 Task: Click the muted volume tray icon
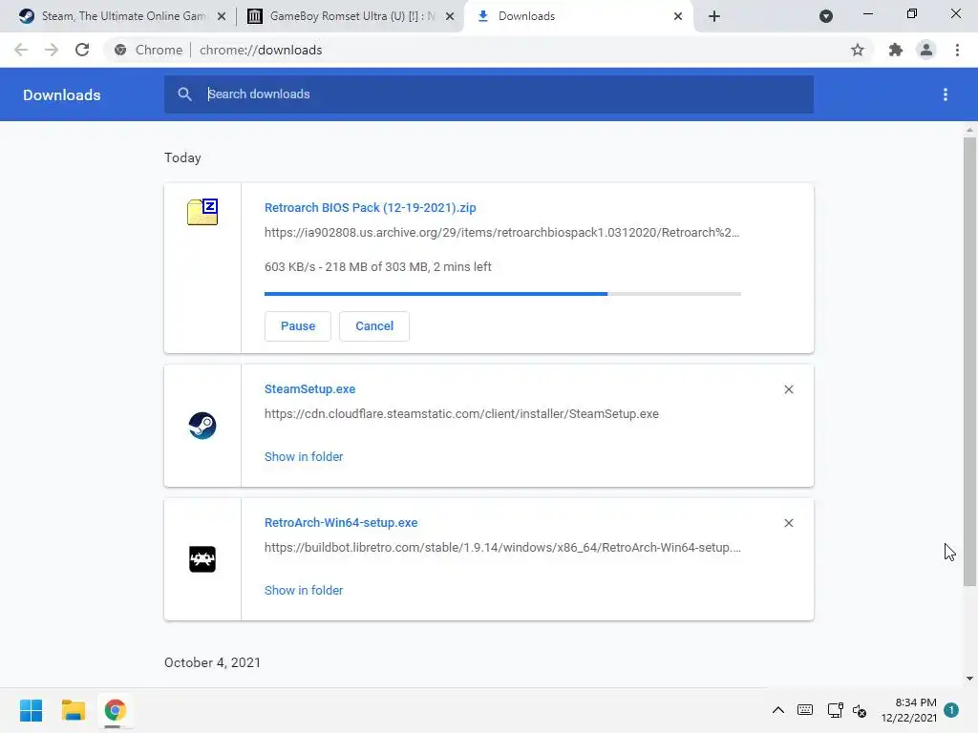point(860,710)
